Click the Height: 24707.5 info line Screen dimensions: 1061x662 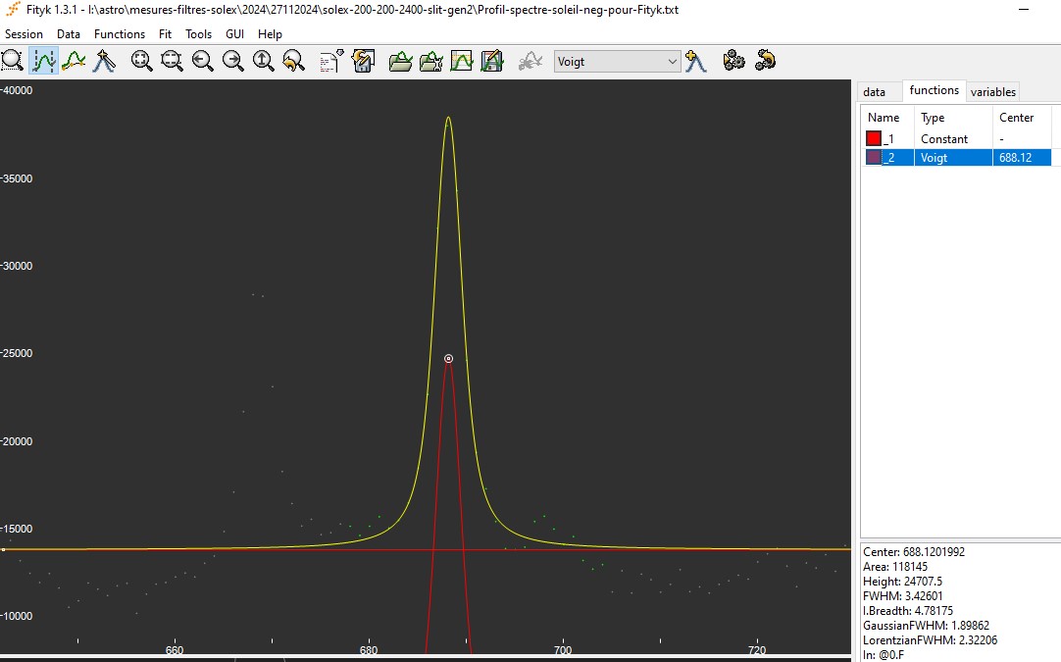[x=902, y=582]
